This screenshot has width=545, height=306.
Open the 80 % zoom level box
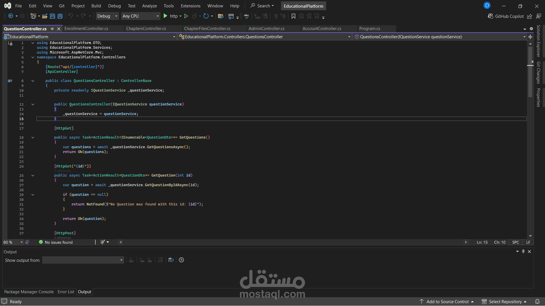pos(13,242)
